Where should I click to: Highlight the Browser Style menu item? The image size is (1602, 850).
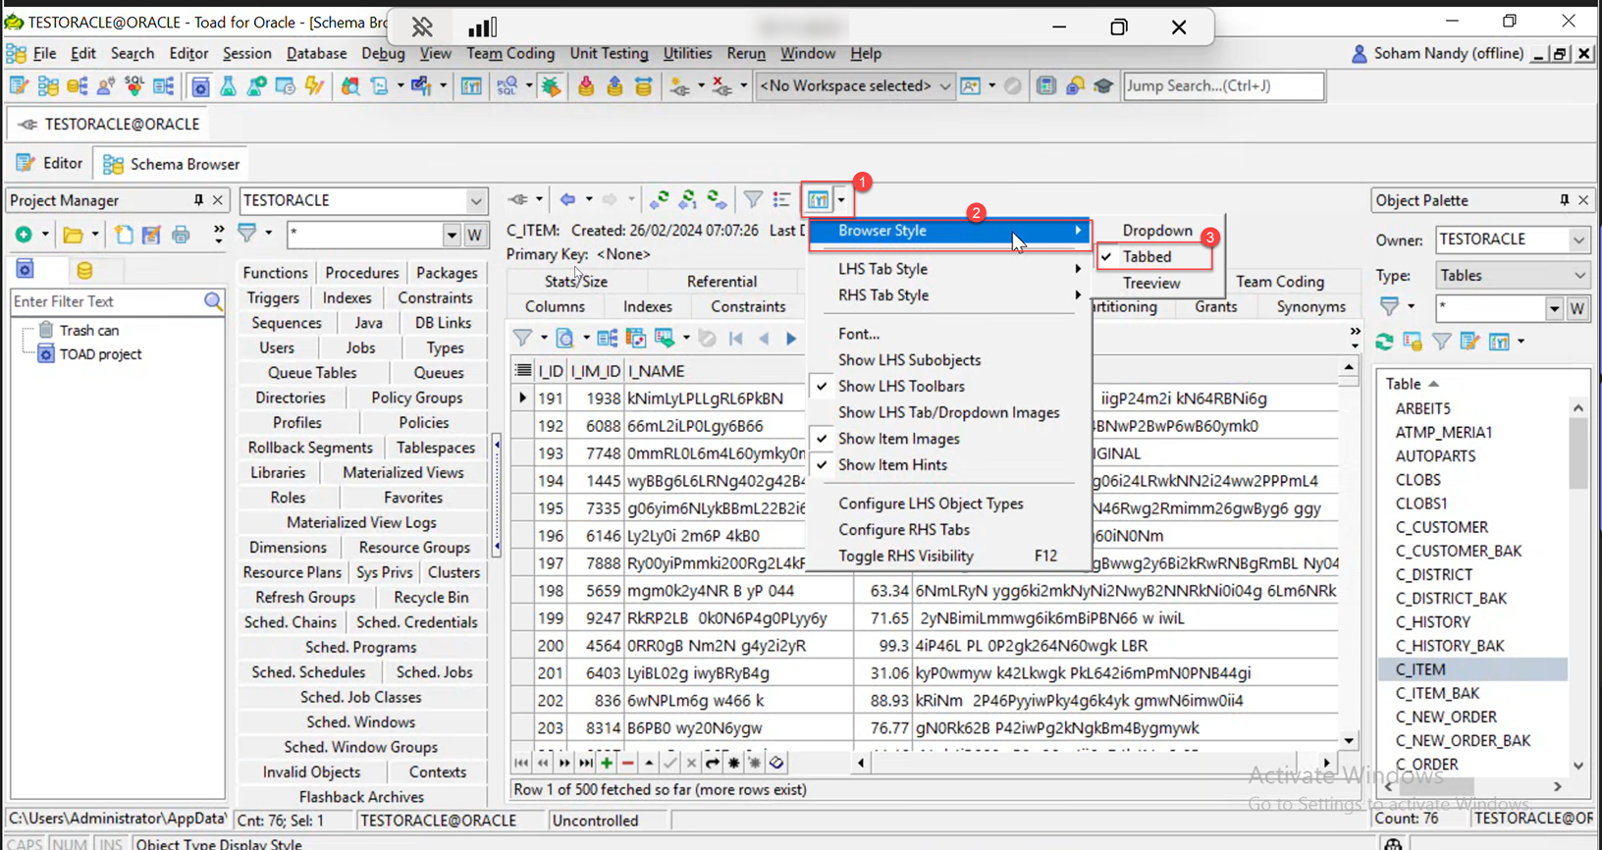tap(948, 231)
